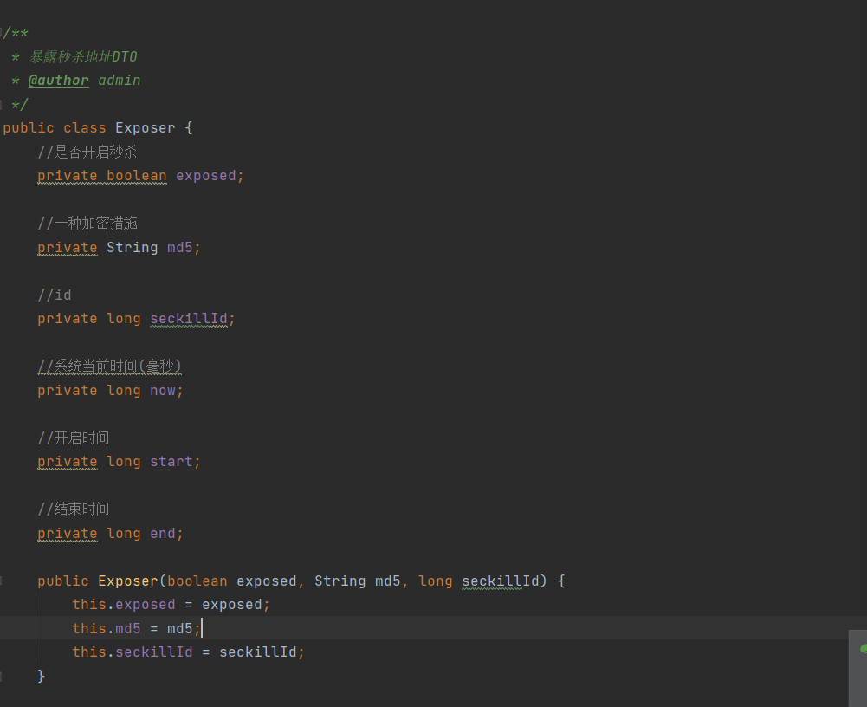Click the comment "//系统当前时间(毫秒)"

[109, 366]
